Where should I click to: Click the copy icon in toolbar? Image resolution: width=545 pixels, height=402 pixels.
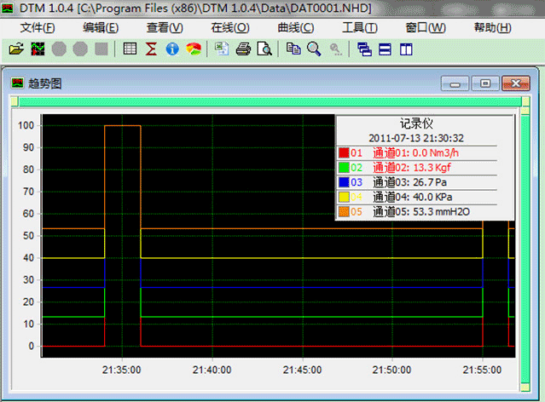(x=293, y=49)
